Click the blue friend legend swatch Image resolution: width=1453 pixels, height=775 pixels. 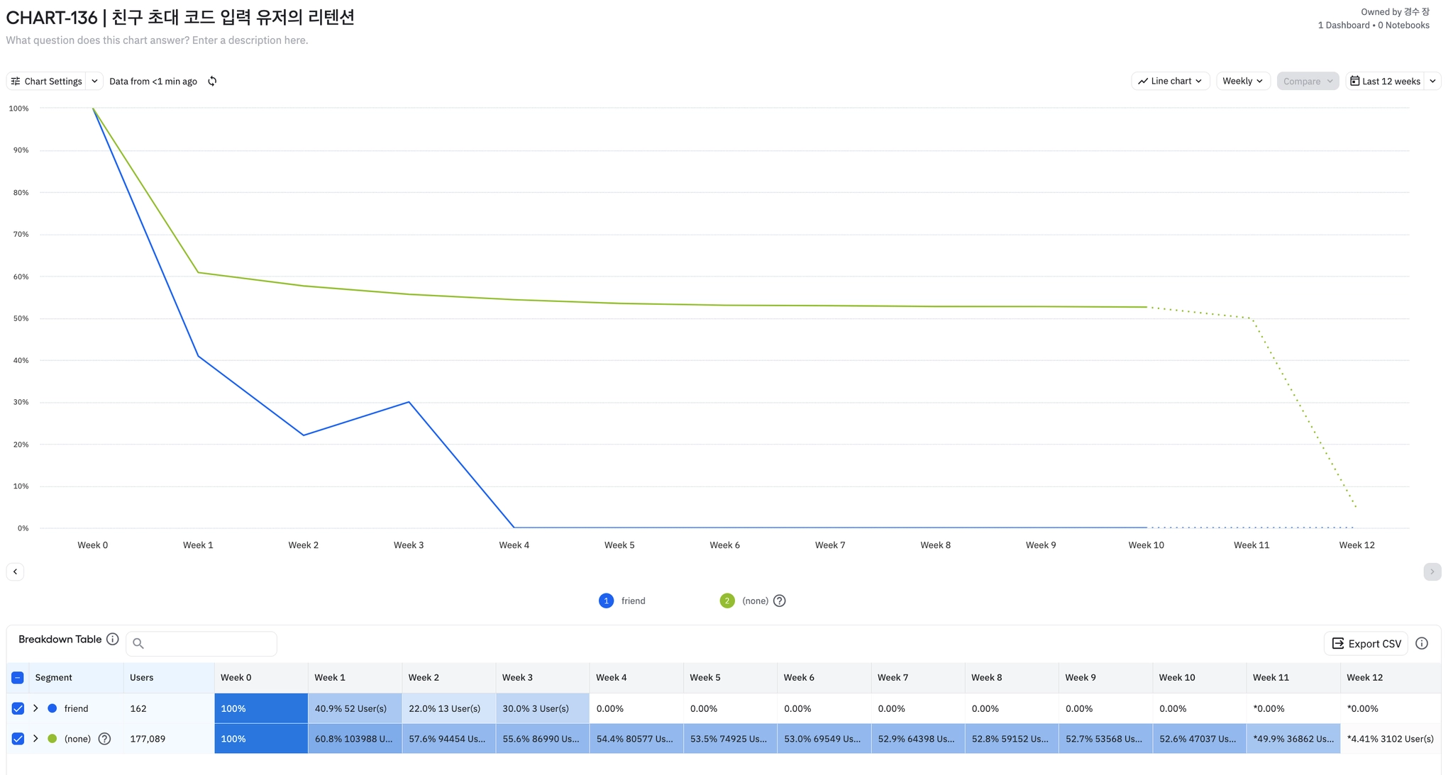pos(606,601)
